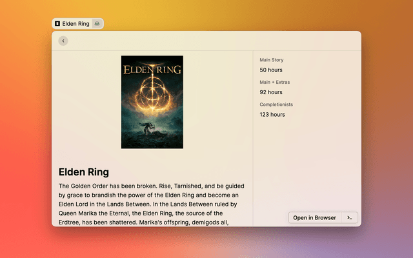
Task: Click the bold Elden Ring heading
Action: 84,172
